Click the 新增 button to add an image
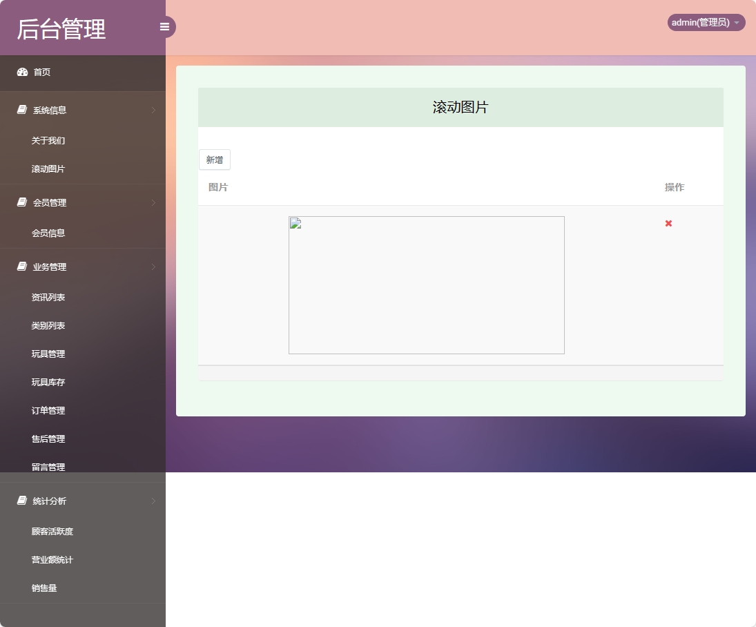The height and width of the screenshot is (627, 756). (x=214, y=160)
